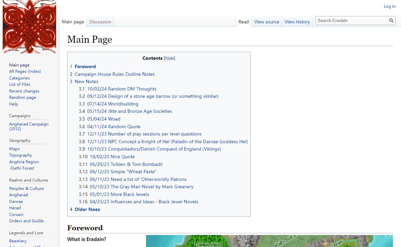Jump to Jitte and Bronze Age Societies
Screen dimensions: 401x247
pyautogui.click(x=130, y=111)
